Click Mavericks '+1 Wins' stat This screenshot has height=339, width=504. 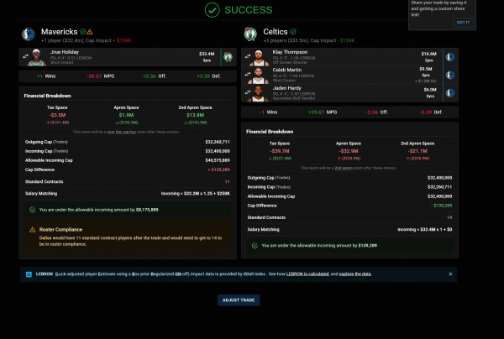point(46,76)
